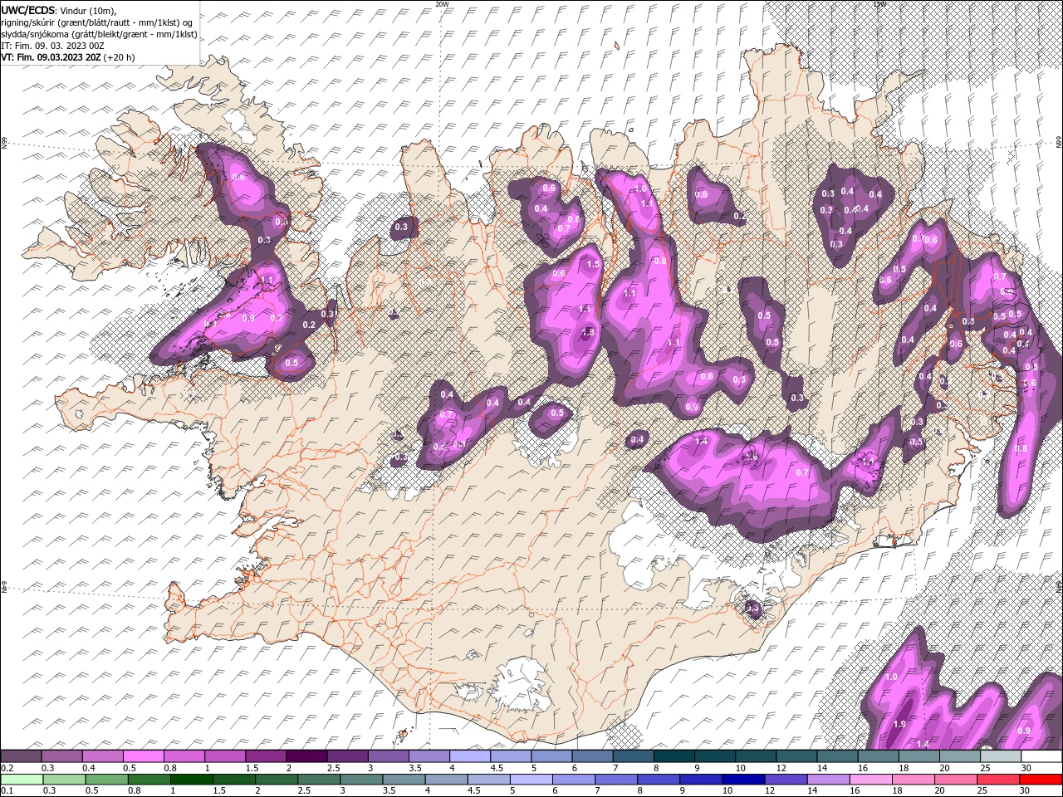Click the 8 dark teal swatch in the snow legend row
Image resolution: width=1063 pixels, height=797 pixels.
pos(674,756)
